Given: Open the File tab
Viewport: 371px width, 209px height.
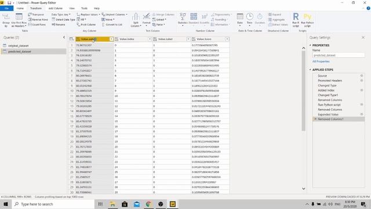Looking at the screenshot, I should [6, 8].
